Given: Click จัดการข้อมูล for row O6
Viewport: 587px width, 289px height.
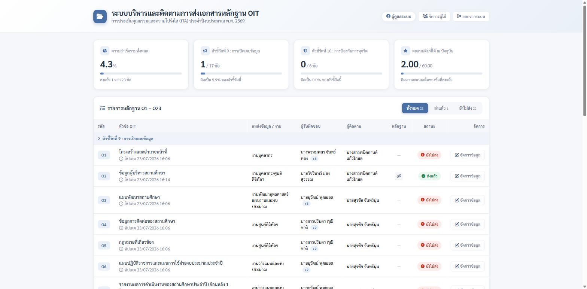Looking at the screenshot, I should coord(468,266).
